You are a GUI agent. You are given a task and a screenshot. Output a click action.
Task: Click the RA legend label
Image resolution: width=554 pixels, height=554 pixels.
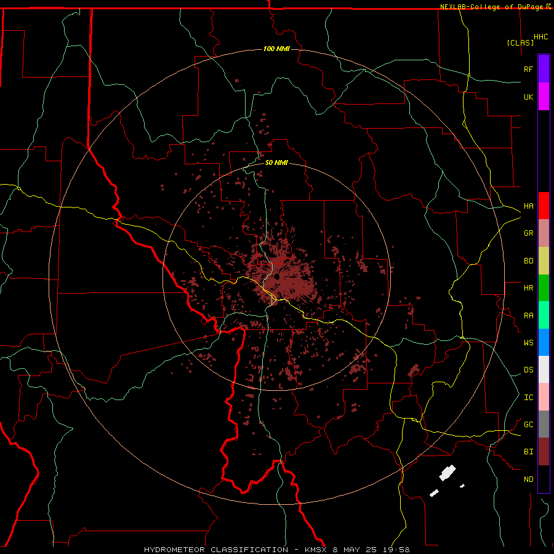(x=528, y=316)
